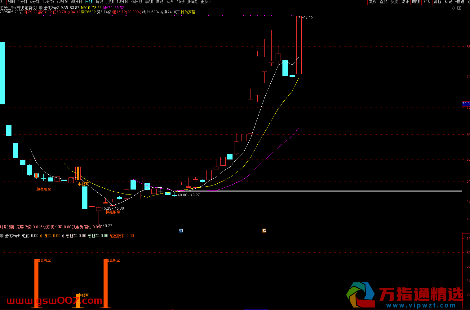
Task: Click the stock title 恒鑫生活(日线.前复权)
Action: [19, 8]
